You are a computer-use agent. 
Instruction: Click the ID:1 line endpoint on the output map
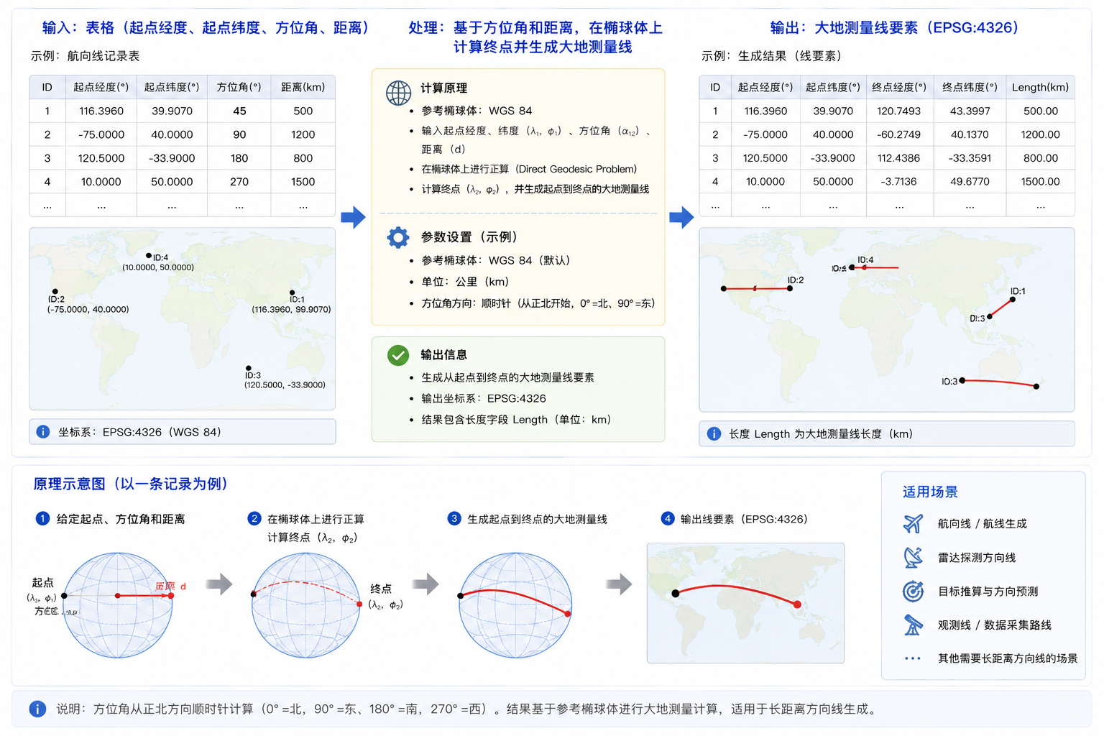1013,300
